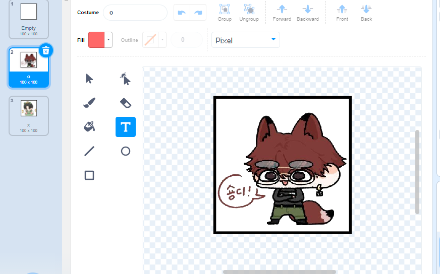This screenshot has height=274, width=440.
Task: Pick the Brush tool
Action: [89, 103]
